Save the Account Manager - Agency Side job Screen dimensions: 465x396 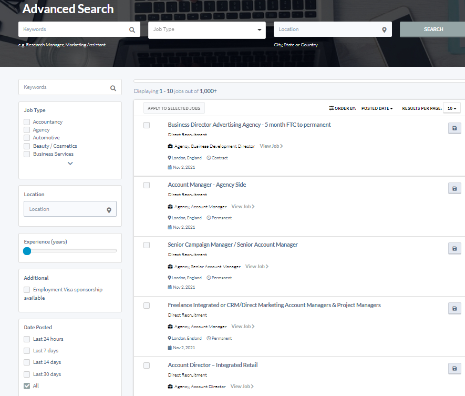pos(454,188)
